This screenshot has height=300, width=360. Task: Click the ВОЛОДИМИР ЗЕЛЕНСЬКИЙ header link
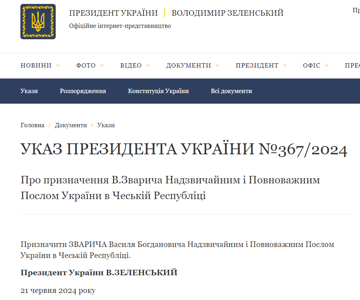click(226, 13)
